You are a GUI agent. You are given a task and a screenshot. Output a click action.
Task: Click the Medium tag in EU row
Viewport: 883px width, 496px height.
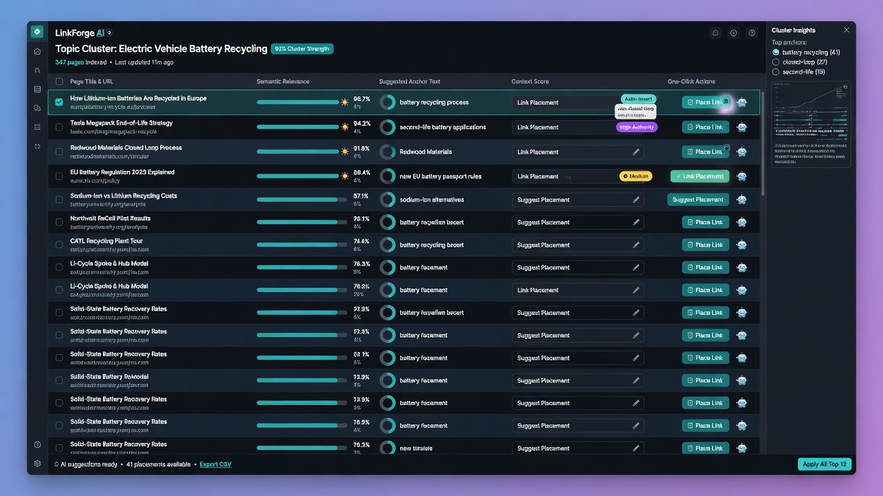point(636,176)
